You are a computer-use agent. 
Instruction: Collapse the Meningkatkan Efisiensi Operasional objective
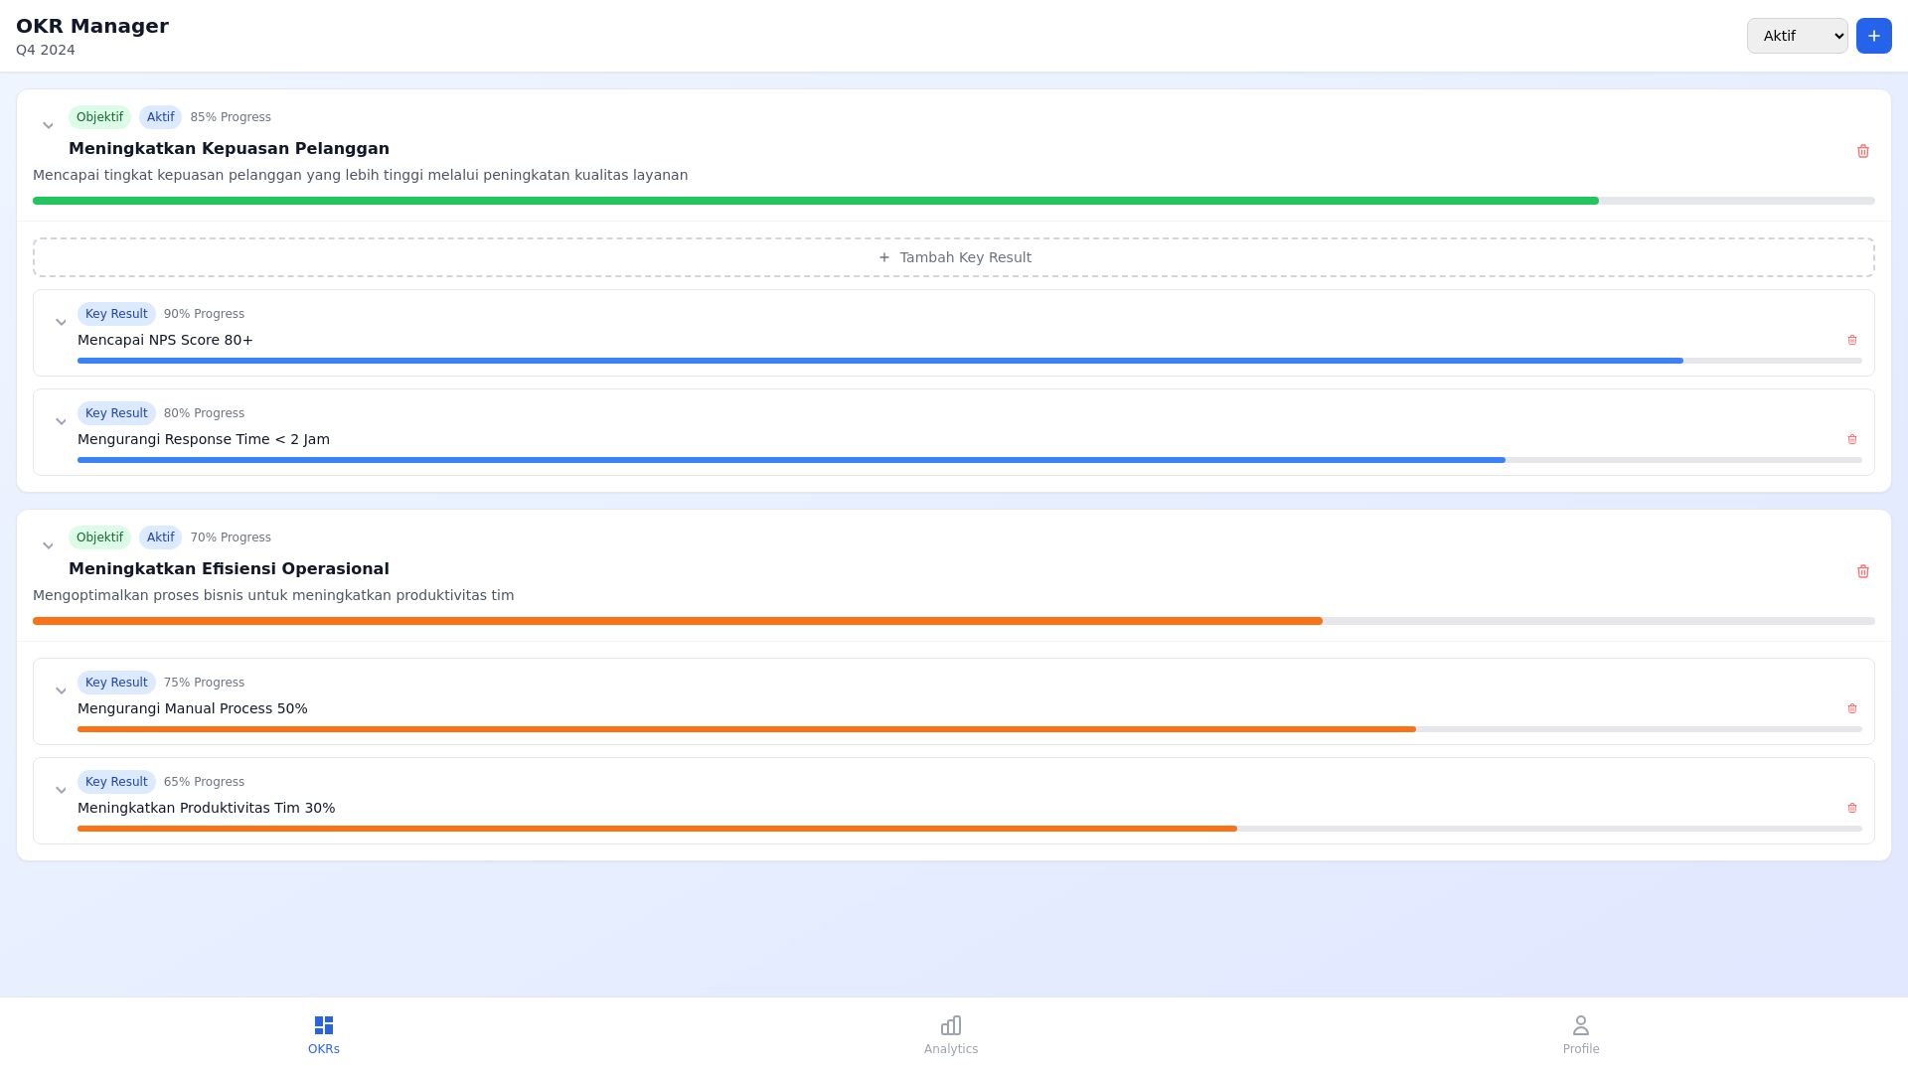(48, 546)
